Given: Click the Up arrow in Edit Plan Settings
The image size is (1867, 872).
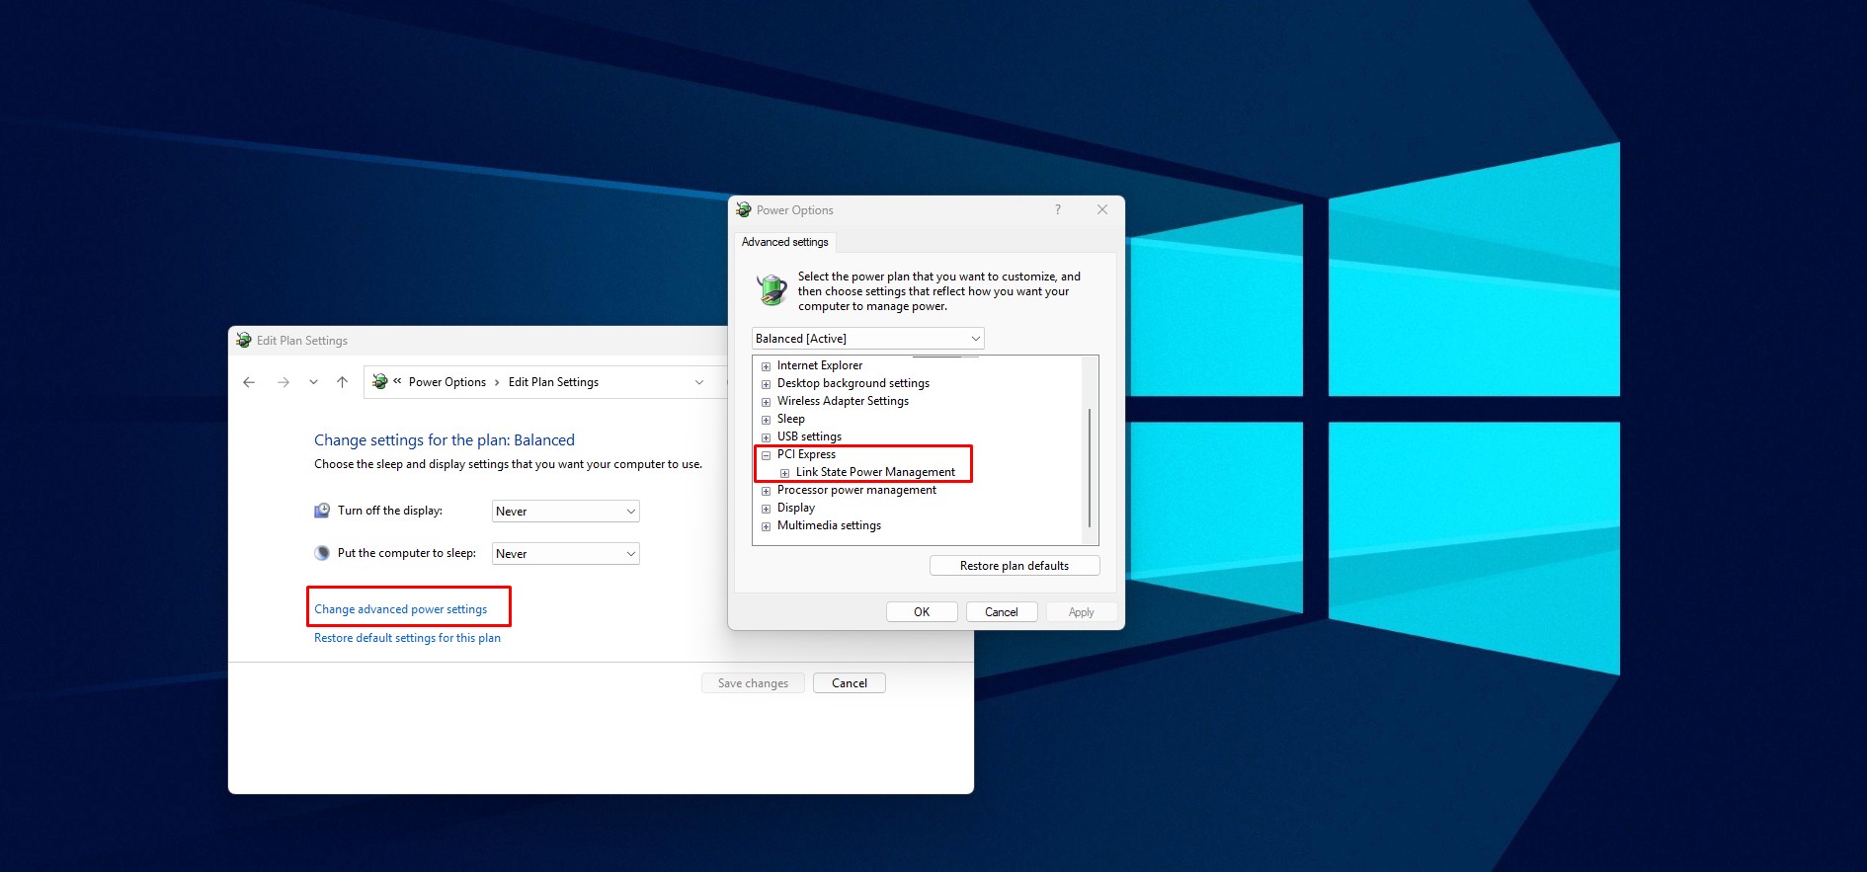Looking at the screenshot, I should pos(342,382).
